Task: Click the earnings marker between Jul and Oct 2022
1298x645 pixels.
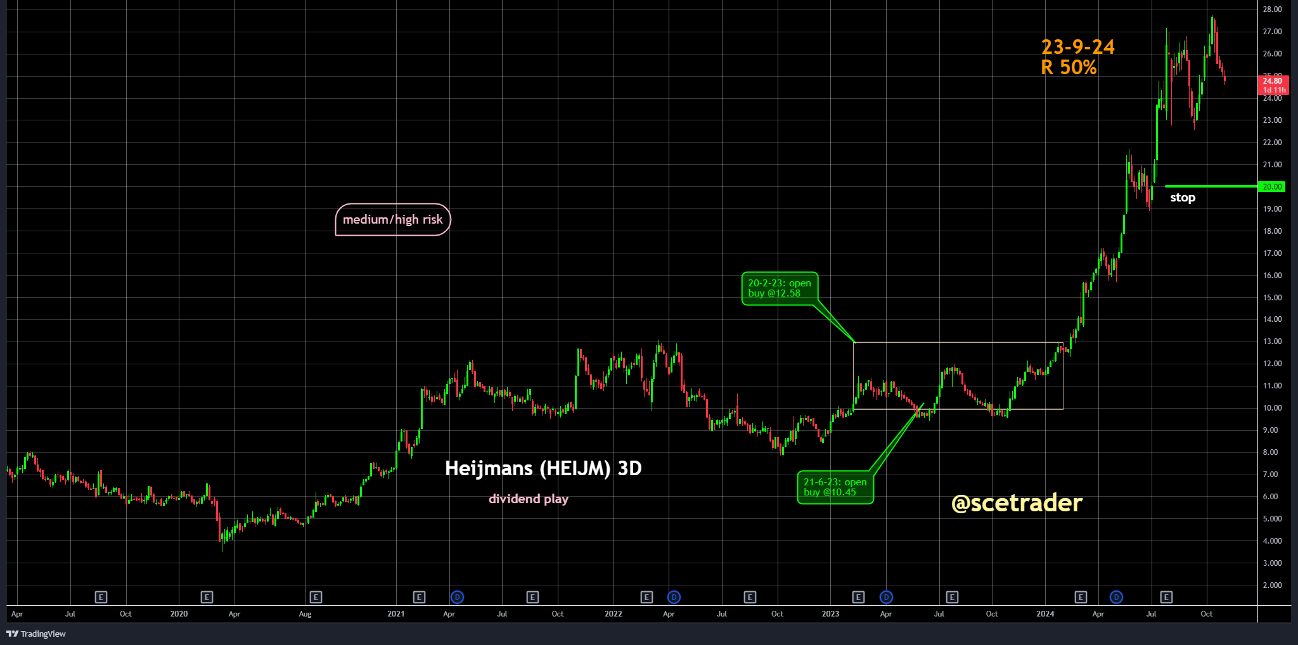Action: pos(750,597)
